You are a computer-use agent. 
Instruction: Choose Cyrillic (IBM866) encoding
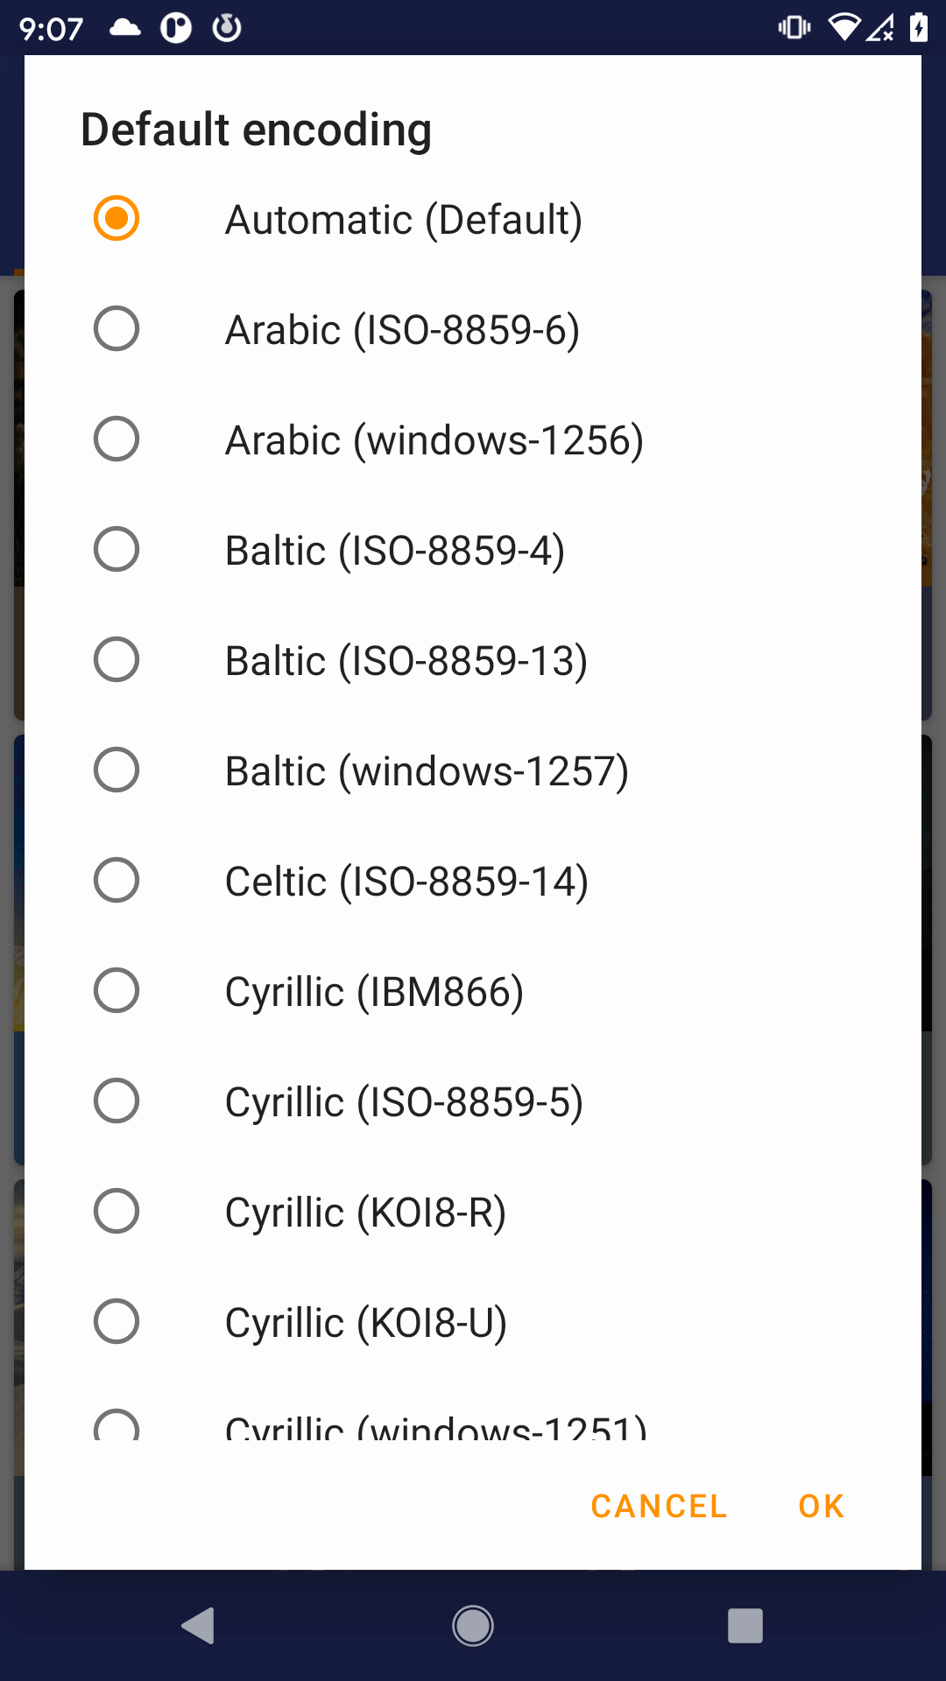[116, 990]
